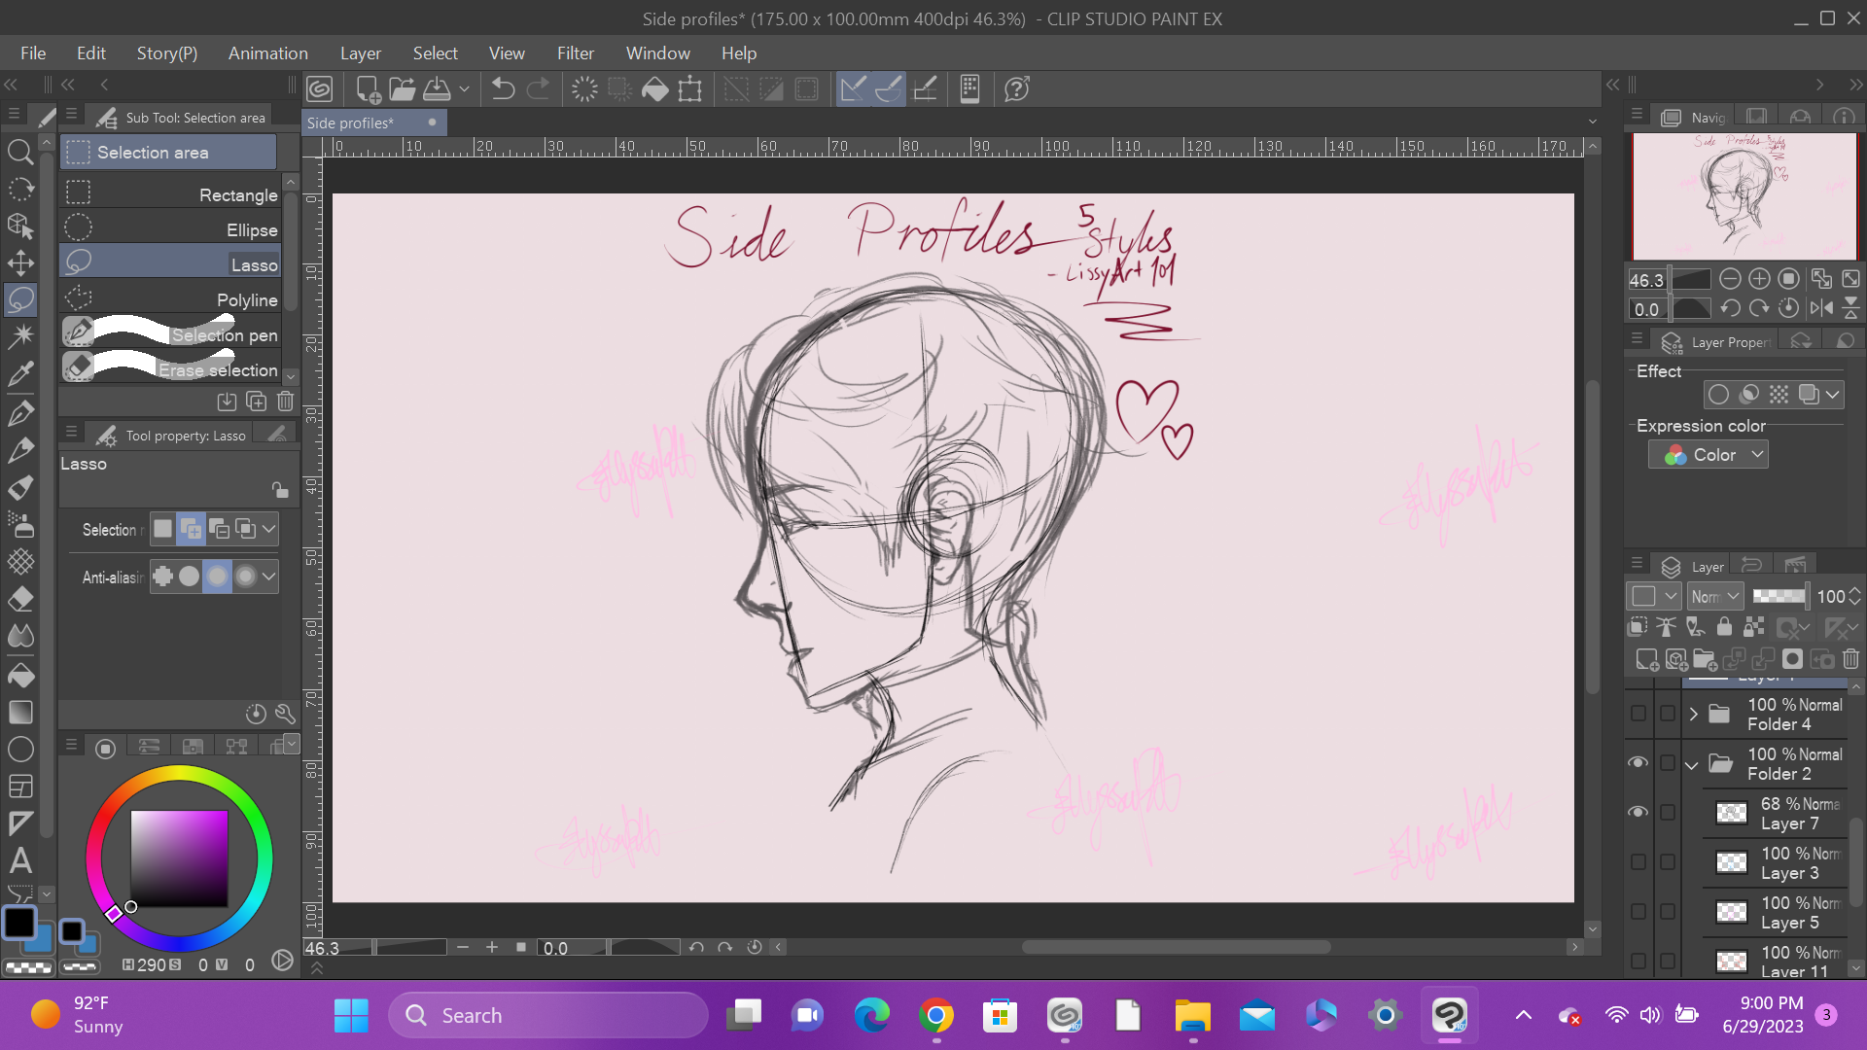Delete layer with the trash icon

(x=1850, y=660)
